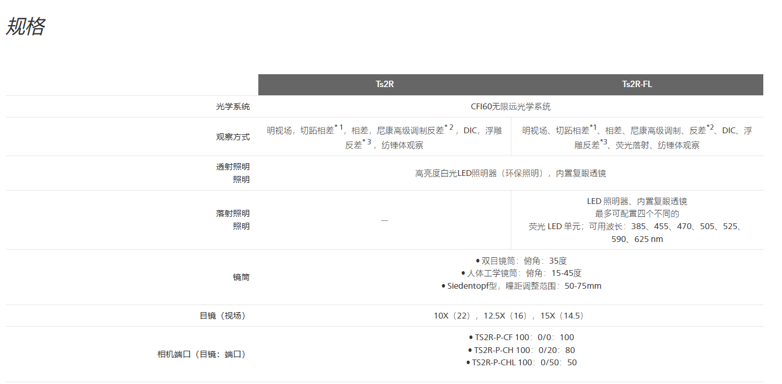Click the "人体工学镜筒：俯角：15-45度" bullet
Image resolution: width=782 pixels, height=384 pixels.
pos(521,273)
